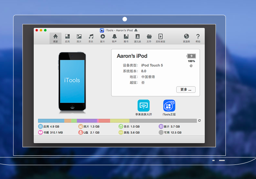Click the 100% battery percentage text

[191, 61]
